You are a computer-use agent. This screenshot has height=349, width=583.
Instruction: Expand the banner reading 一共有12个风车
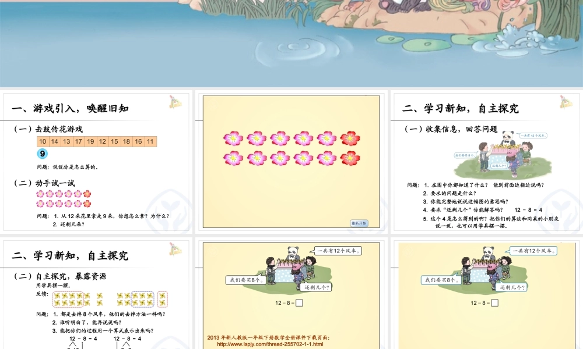(338, 251)
